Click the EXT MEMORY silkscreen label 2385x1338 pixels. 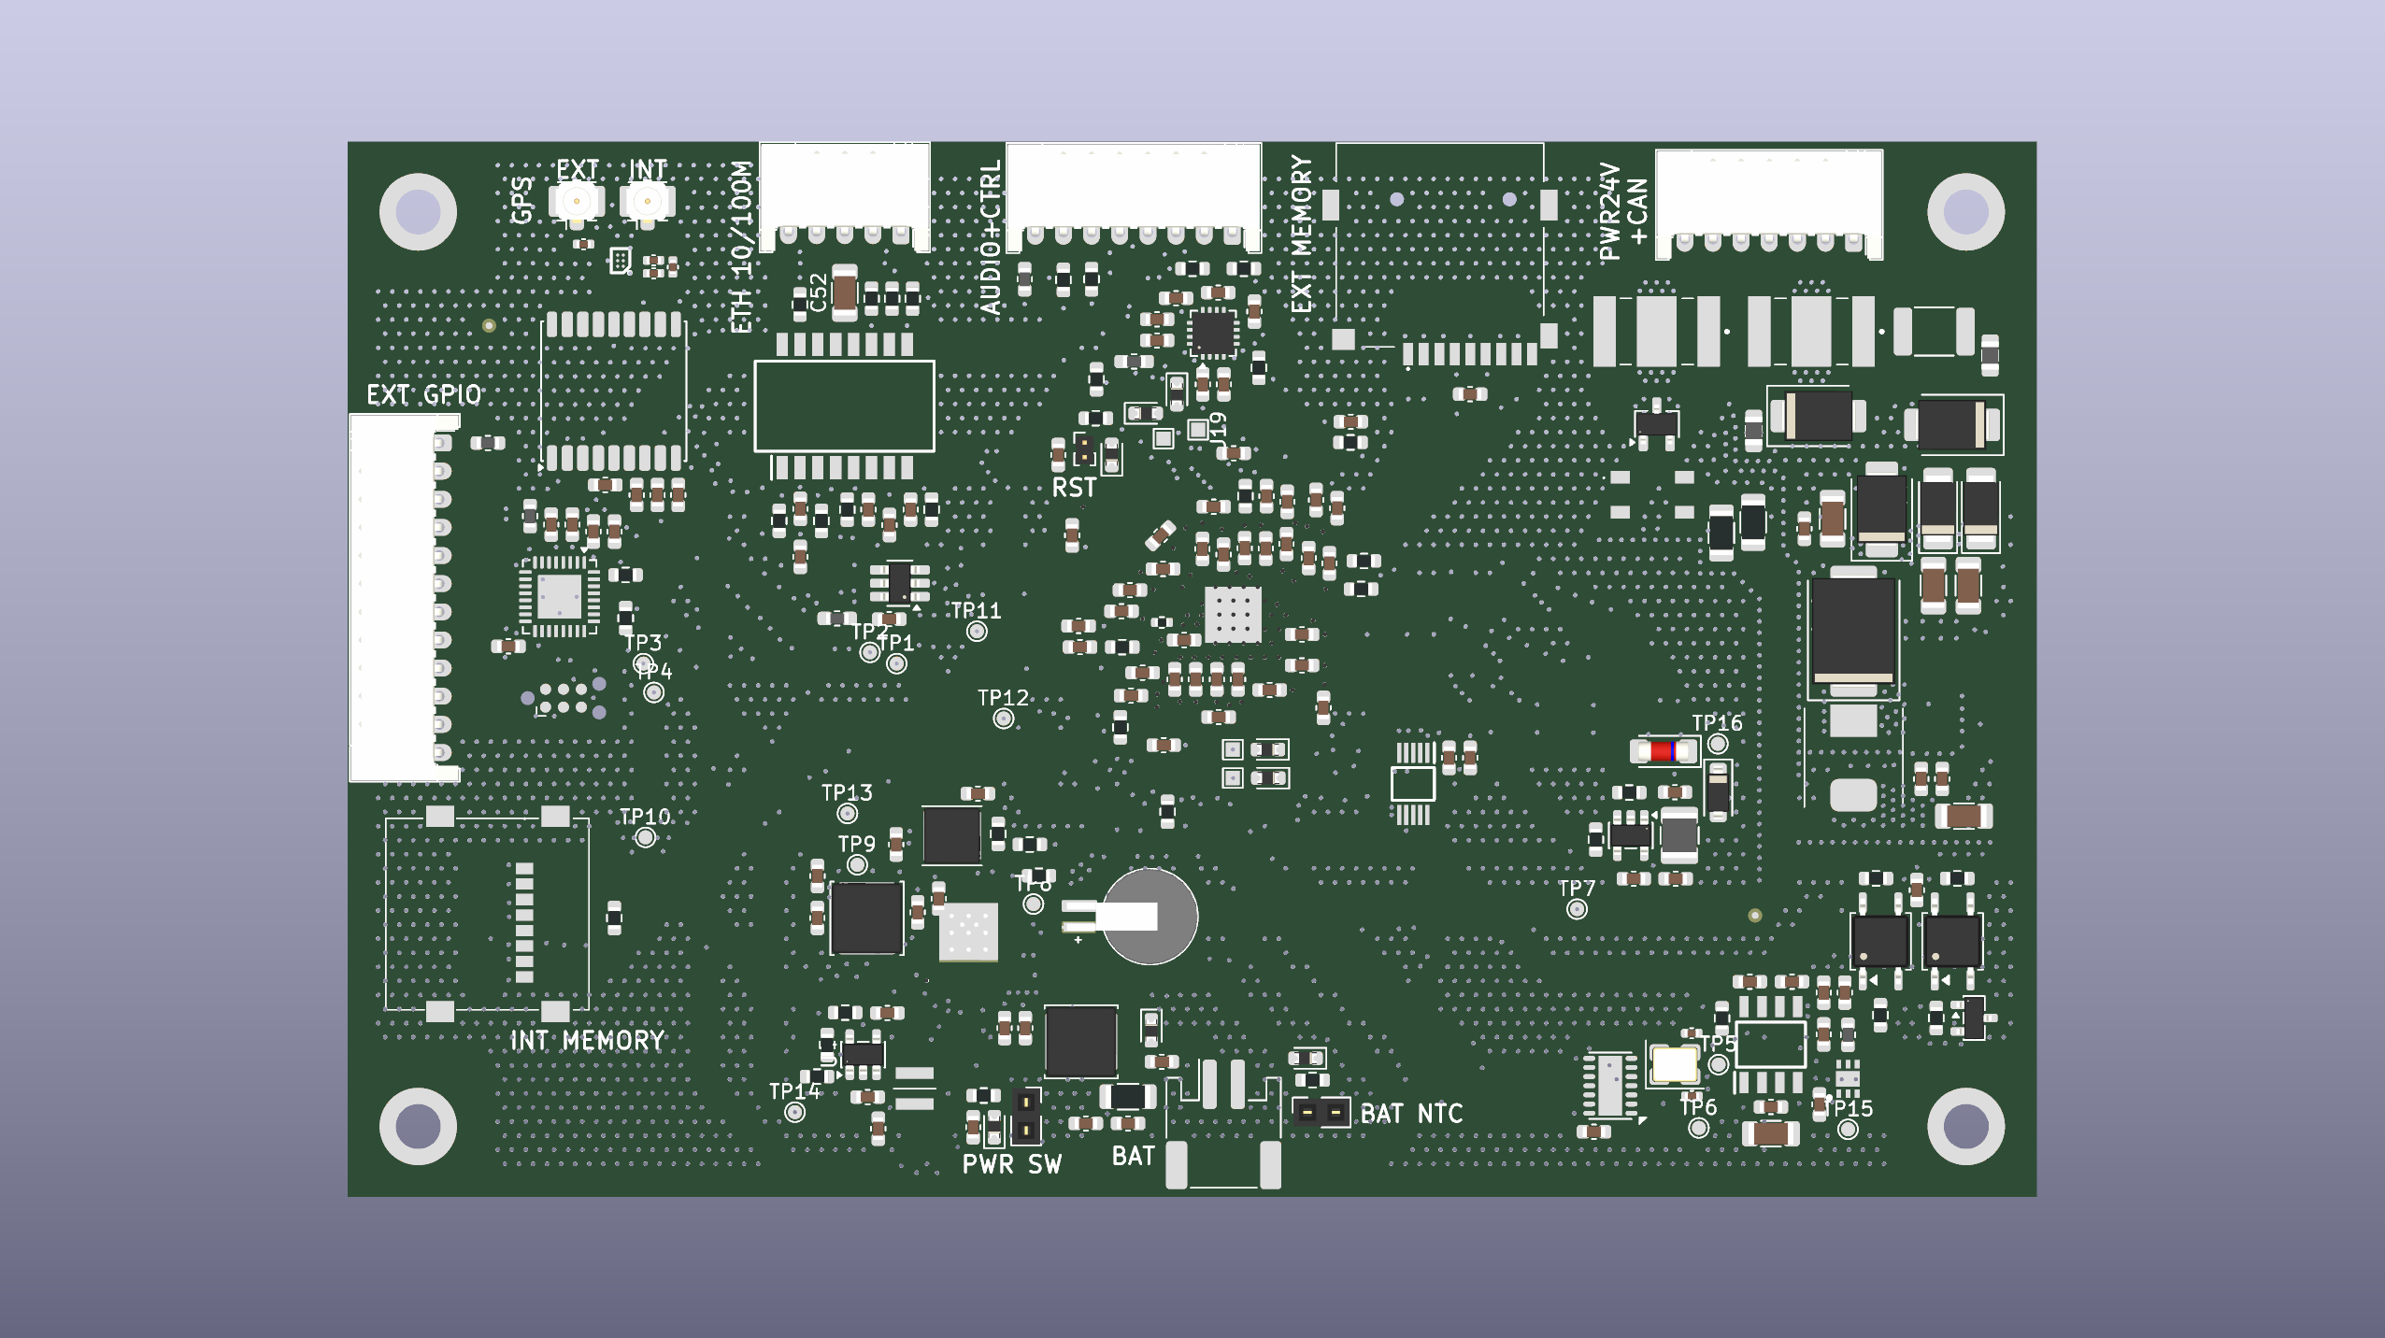click(x=1302, y=234)
